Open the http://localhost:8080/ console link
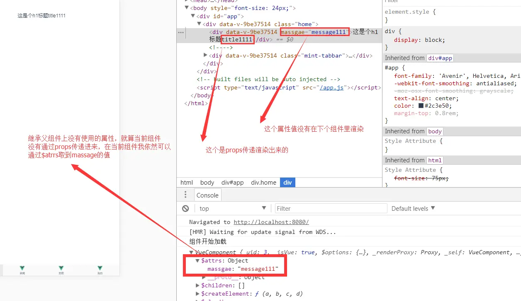This screenshot has width=521, height=301. click(271, 222)
